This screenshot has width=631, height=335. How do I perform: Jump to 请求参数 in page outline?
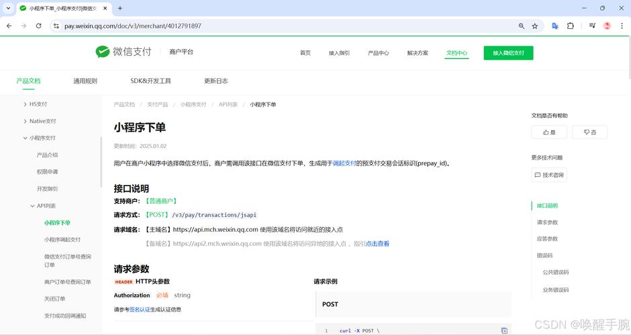click(547, 222)
